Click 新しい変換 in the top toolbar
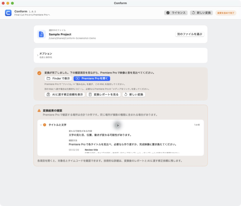 click(x=201, y=13)
